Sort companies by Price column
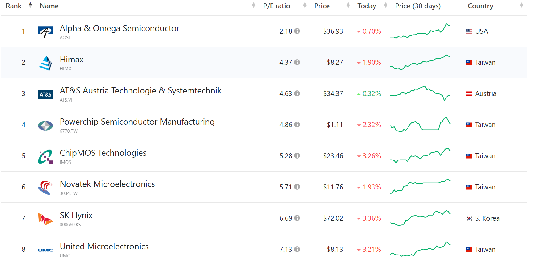The height and width of the screenshot is (257, 533). coord(322,6)
